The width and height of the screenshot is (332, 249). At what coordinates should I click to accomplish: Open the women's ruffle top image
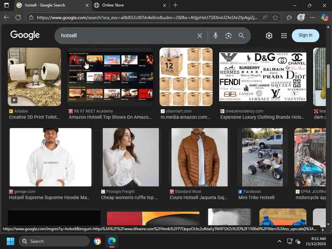tap(131, 157)
